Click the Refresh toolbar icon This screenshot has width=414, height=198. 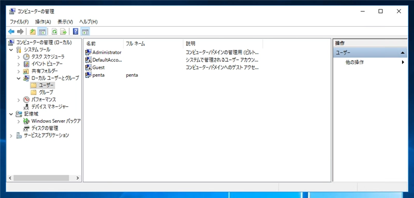tap(54, 32)
